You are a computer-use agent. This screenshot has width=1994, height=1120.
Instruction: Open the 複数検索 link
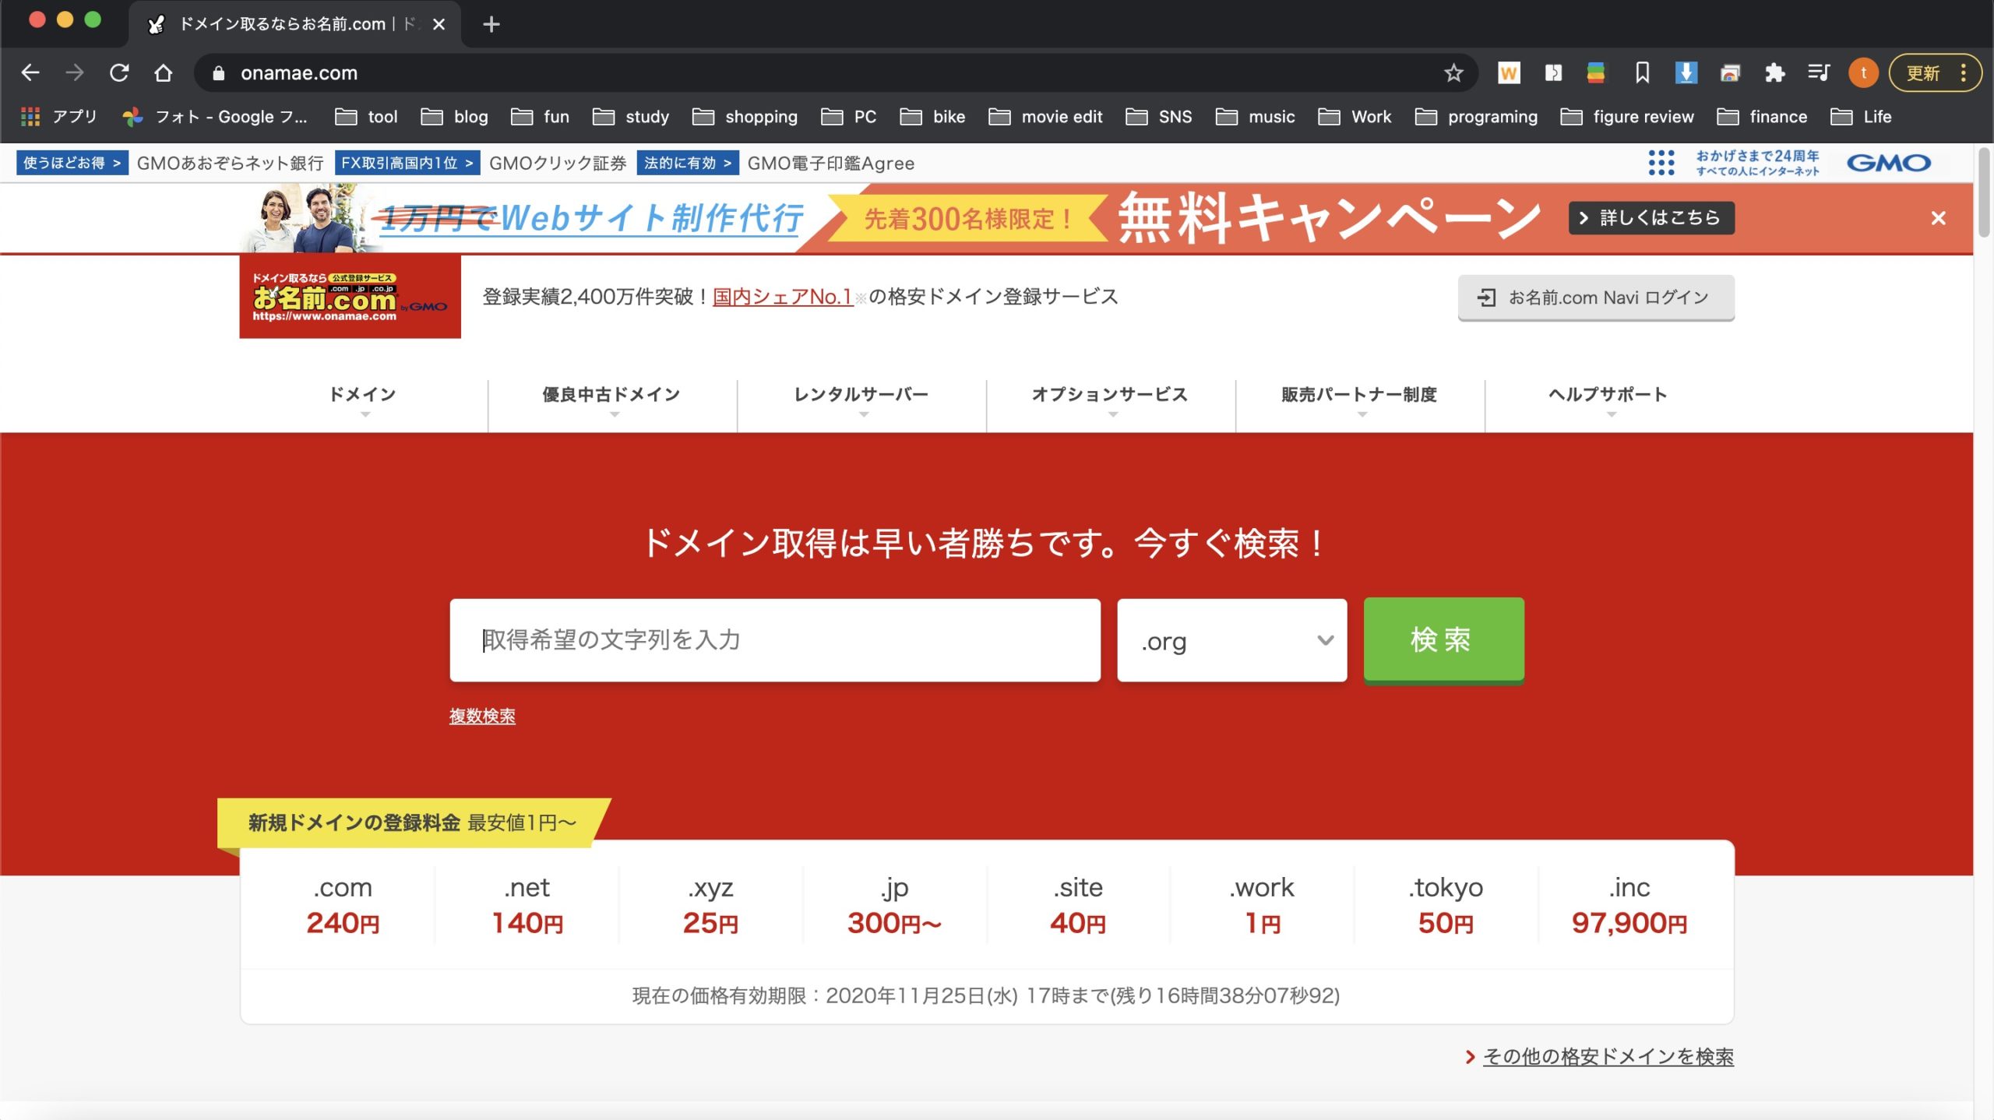pos(483,716)
